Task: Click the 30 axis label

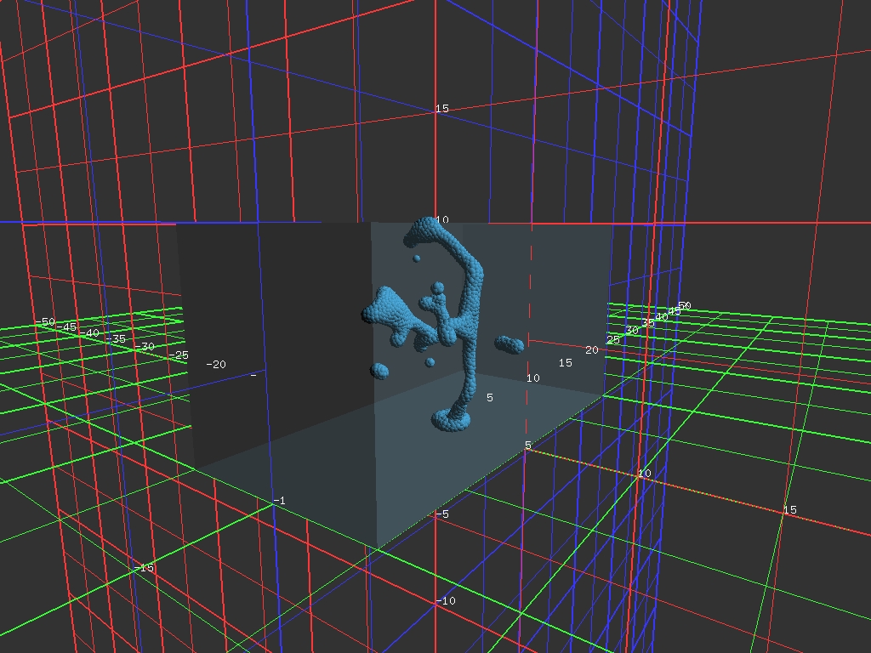Action: click(x=632, y=331)
